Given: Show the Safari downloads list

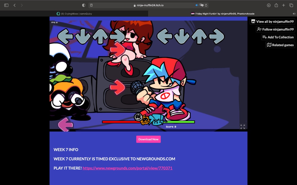Looking at the screenshot, I should tap(268, 5).
